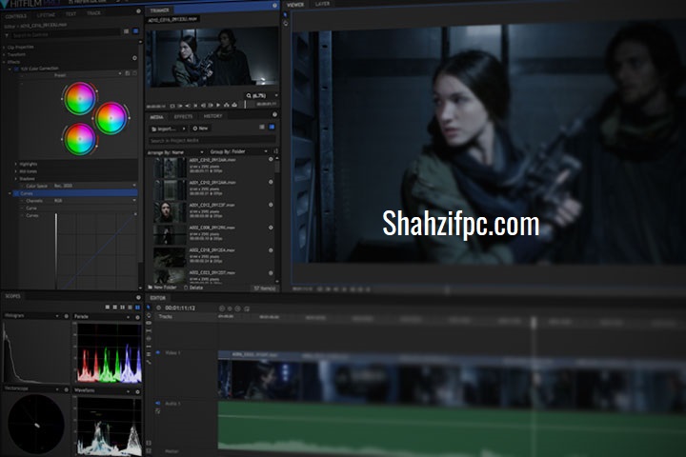Viewport: 686px width, 457px height.
Task: Adjust the right-side color wheel
Action: point(111,118)
